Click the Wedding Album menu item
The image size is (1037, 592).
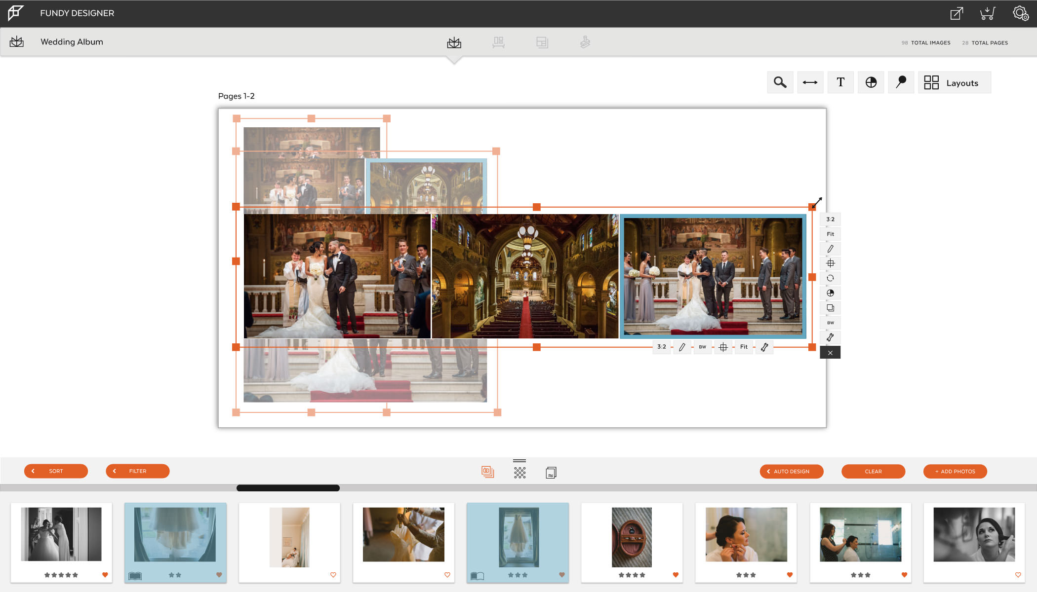[x=71, y=42]
